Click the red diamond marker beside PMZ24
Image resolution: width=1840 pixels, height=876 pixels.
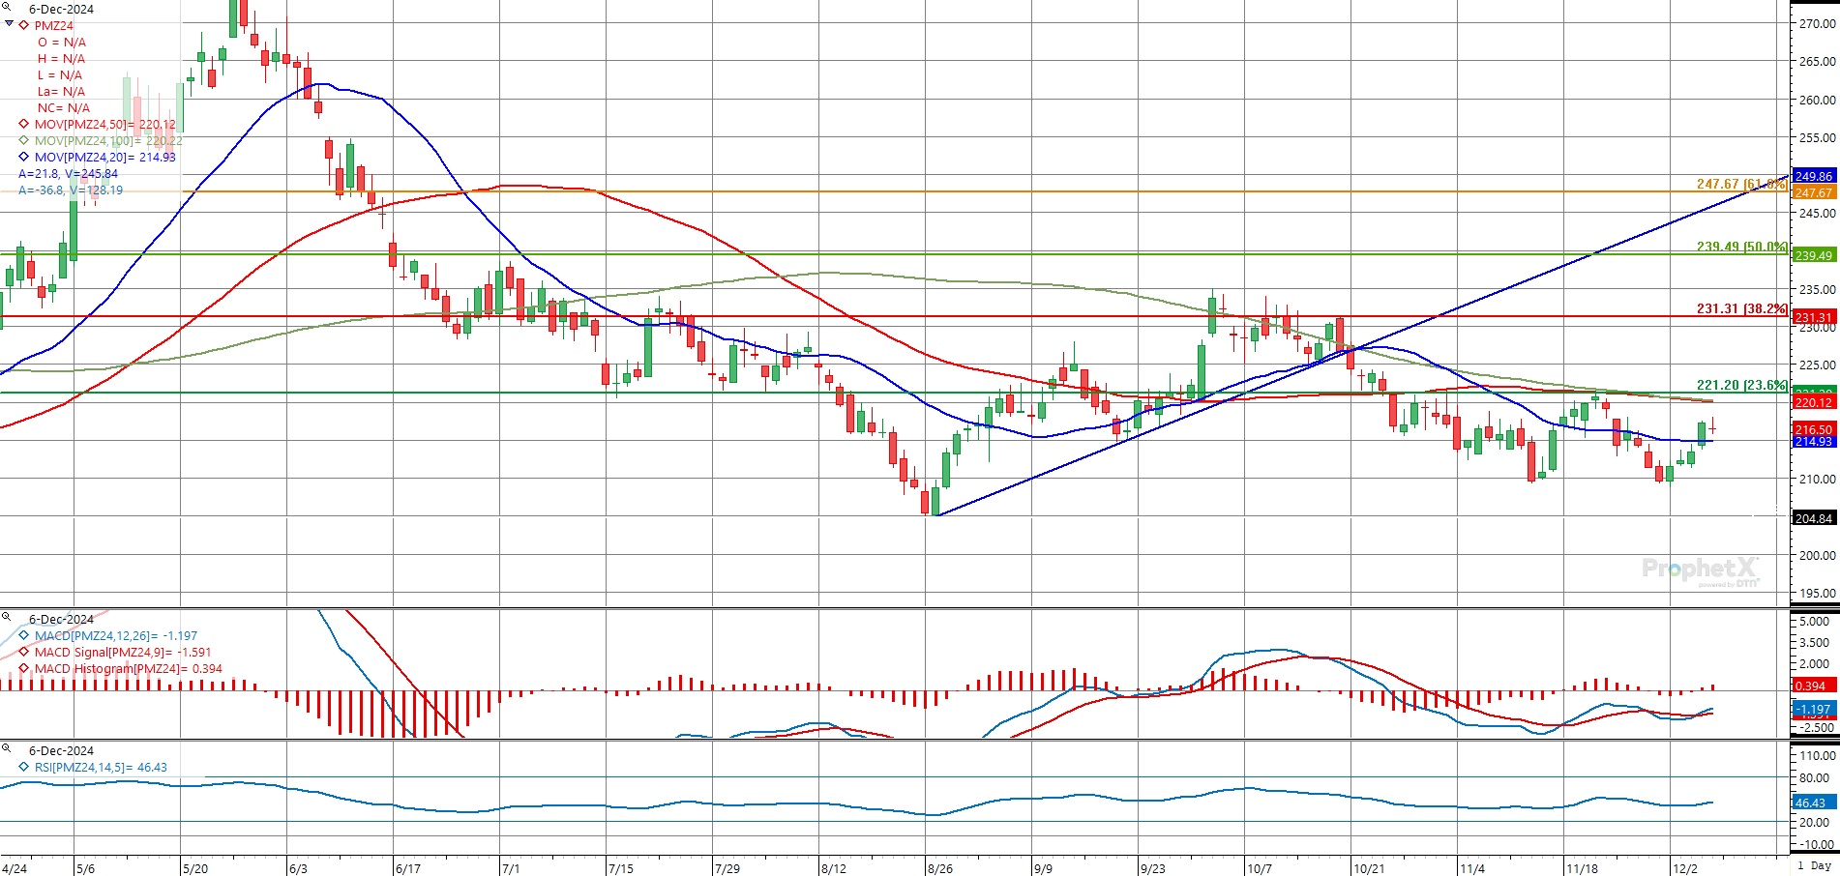tap(24, 25)
